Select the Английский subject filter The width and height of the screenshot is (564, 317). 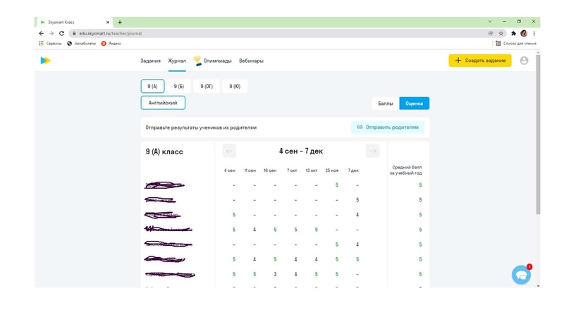163,103
